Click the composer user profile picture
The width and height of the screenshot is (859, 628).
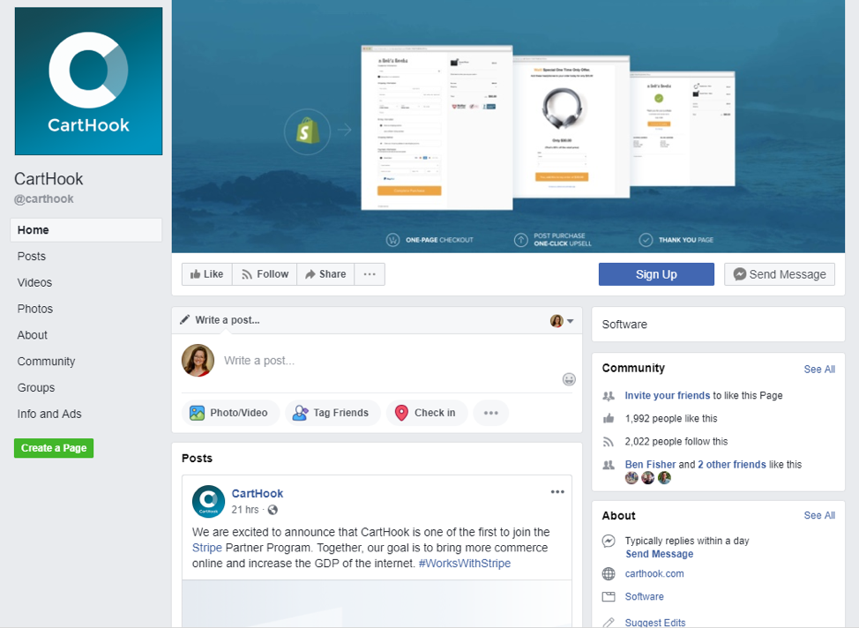coord(198,361)
